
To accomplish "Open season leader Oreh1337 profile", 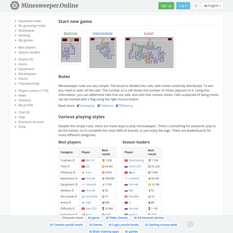I will point(135,167).
